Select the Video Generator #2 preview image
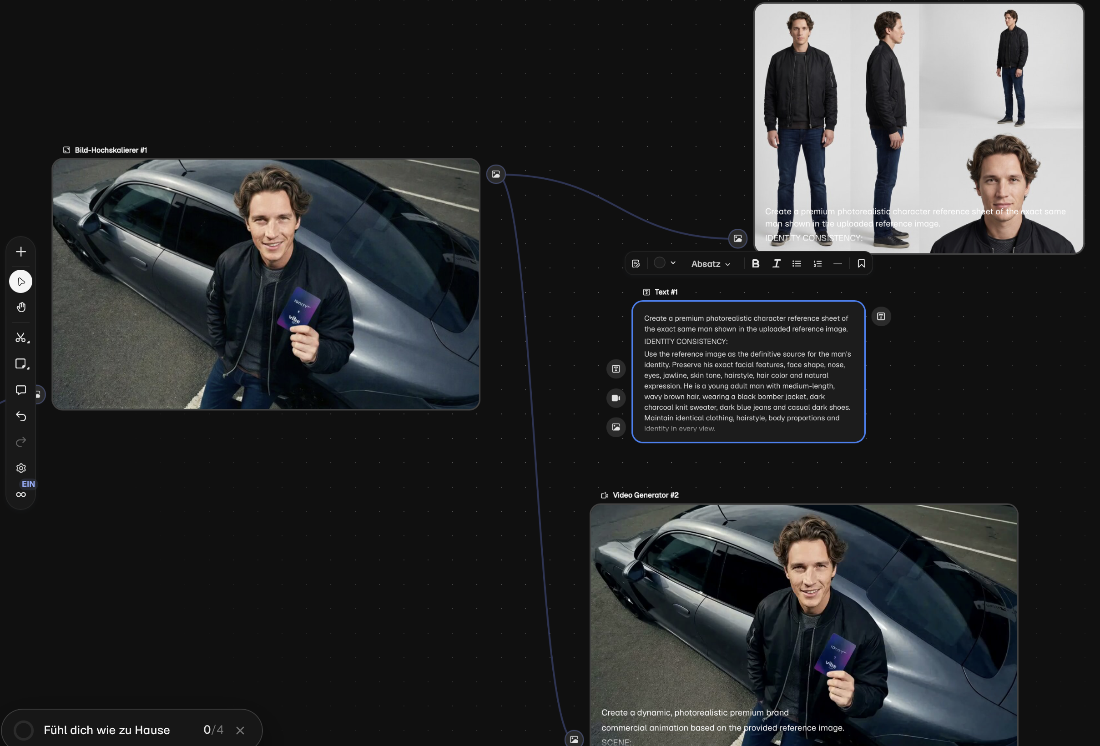 click(x=804, y=625)
